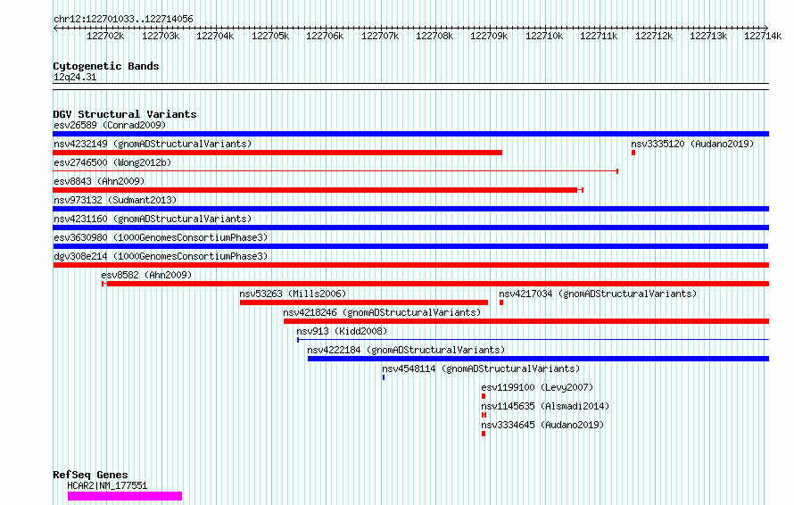
Task: Click the small red esv1199100 marker
Action: (x=484, y=396)
